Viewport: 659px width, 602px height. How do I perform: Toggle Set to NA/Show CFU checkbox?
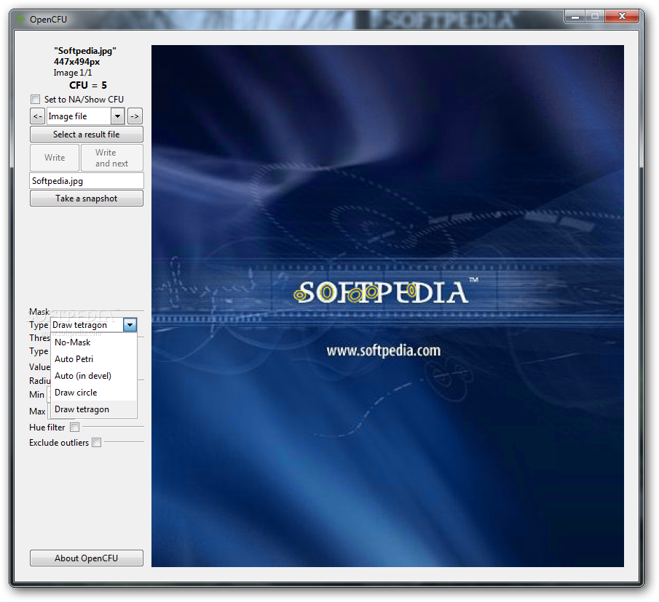[x=35, y=100]
